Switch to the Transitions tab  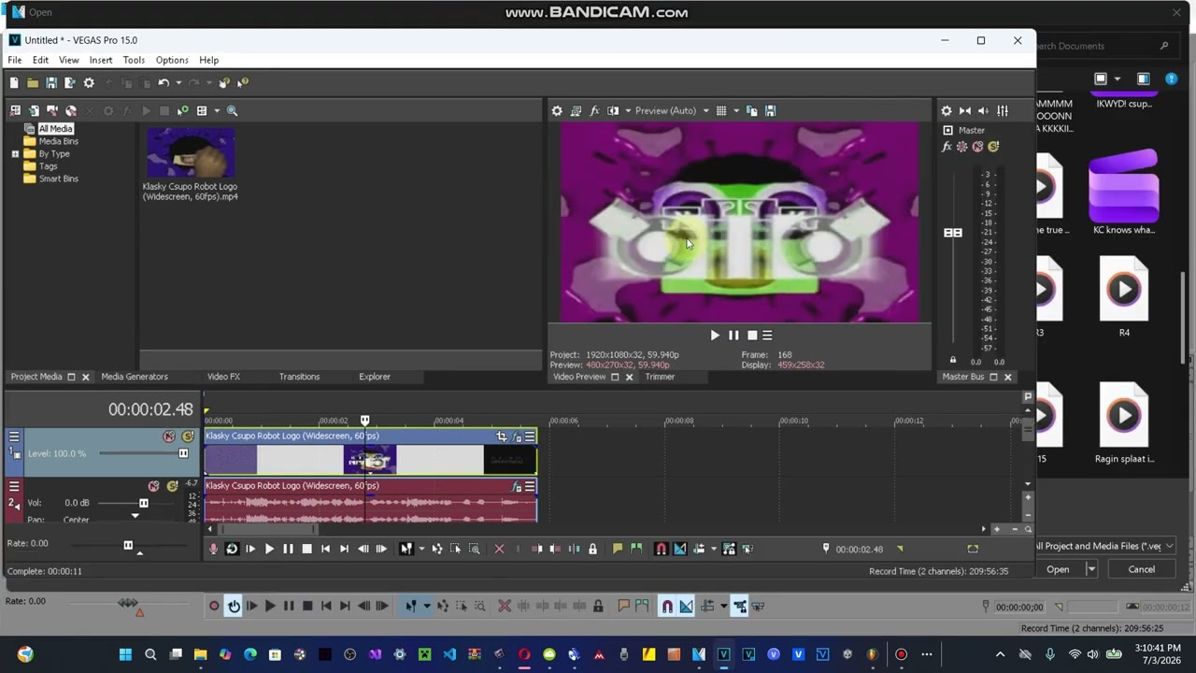point(299,377)
